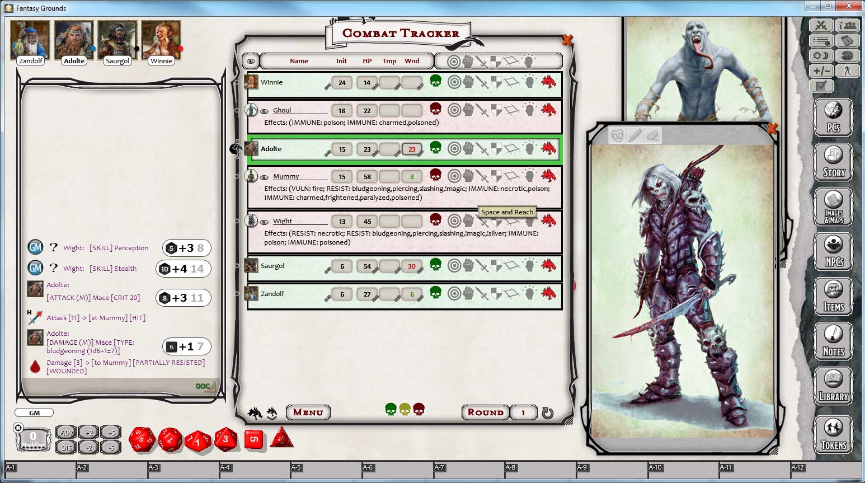Roll the red d6 die
The width and height of the screenshot is (865, 483).
click(x=254, y=439)
